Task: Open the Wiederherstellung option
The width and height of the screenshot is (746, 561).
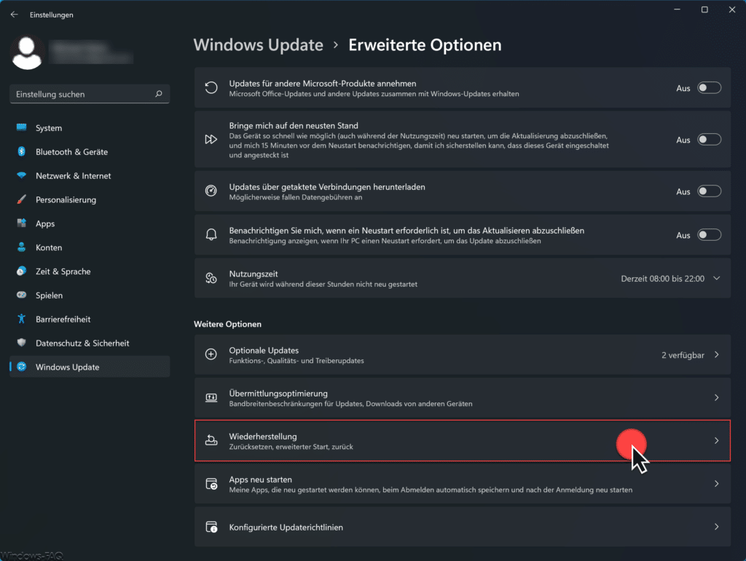Action: tap(463, 441)
